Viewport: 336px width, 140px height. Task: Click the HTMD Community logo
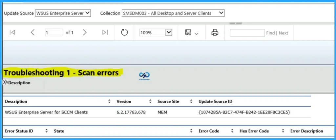coord(144,76)
